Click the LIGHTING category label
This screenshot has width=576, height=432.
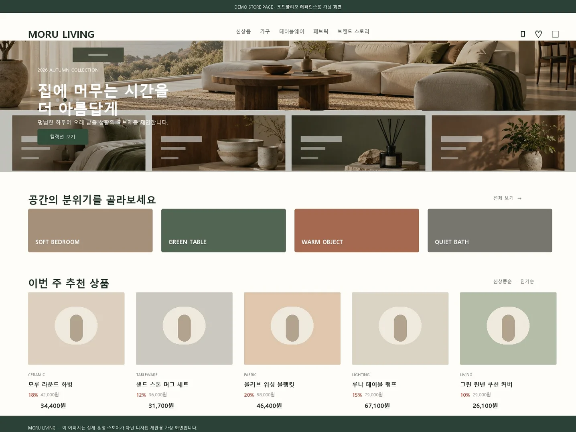point(361,375)
